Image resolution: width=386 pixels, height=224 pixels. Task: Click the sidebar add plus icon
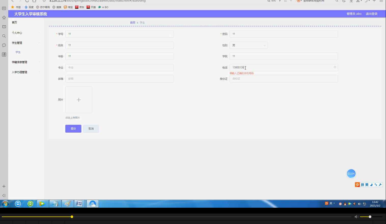point(4,186)
